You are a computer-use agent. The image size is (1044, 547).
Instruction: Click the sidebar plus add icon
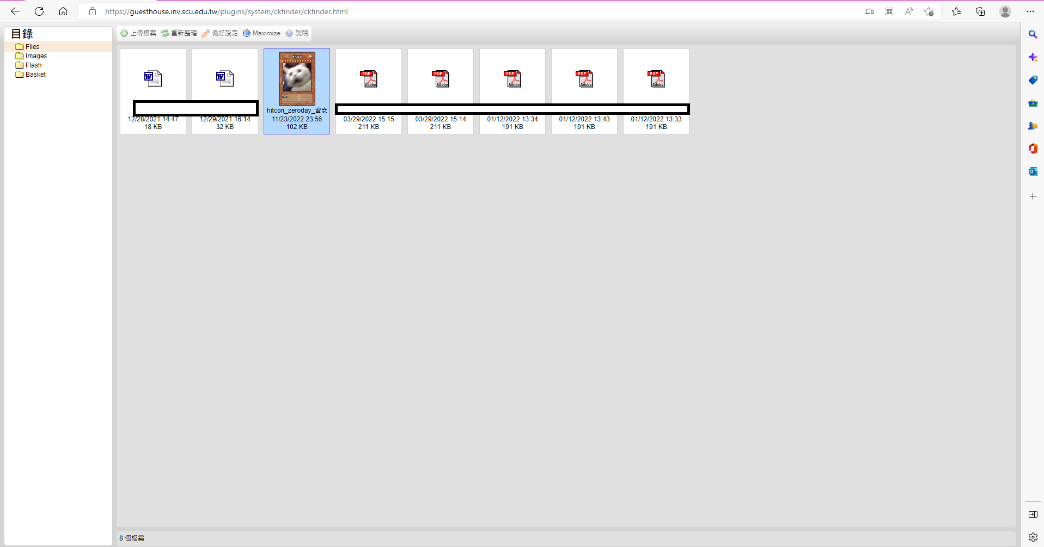[1033, 196]
